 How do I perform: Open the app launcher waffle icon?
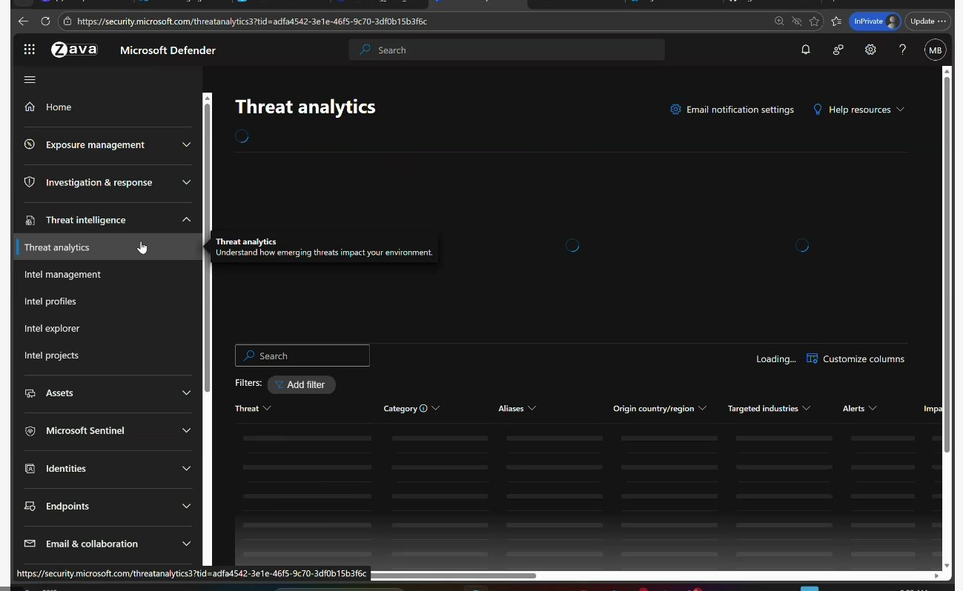pyautogui.click(x=30, y=50)
